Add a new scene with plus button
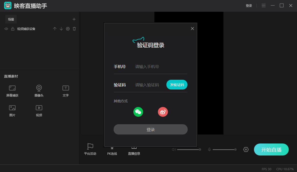Image resolution: width=297 pixels, height=172 pixels. tap(74, 19)
